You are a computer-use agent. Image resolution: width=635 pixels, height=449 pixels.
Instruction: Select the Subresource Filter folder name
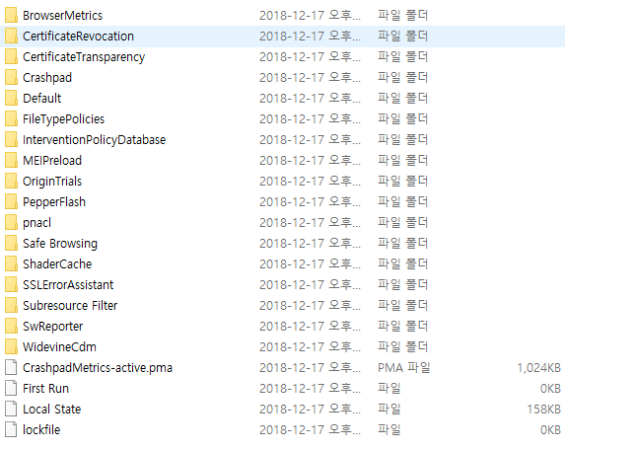[x=70, y=305]
